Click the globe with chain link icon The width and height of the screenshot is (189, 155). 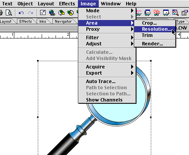pyautogui.click(x=52, y=13)
